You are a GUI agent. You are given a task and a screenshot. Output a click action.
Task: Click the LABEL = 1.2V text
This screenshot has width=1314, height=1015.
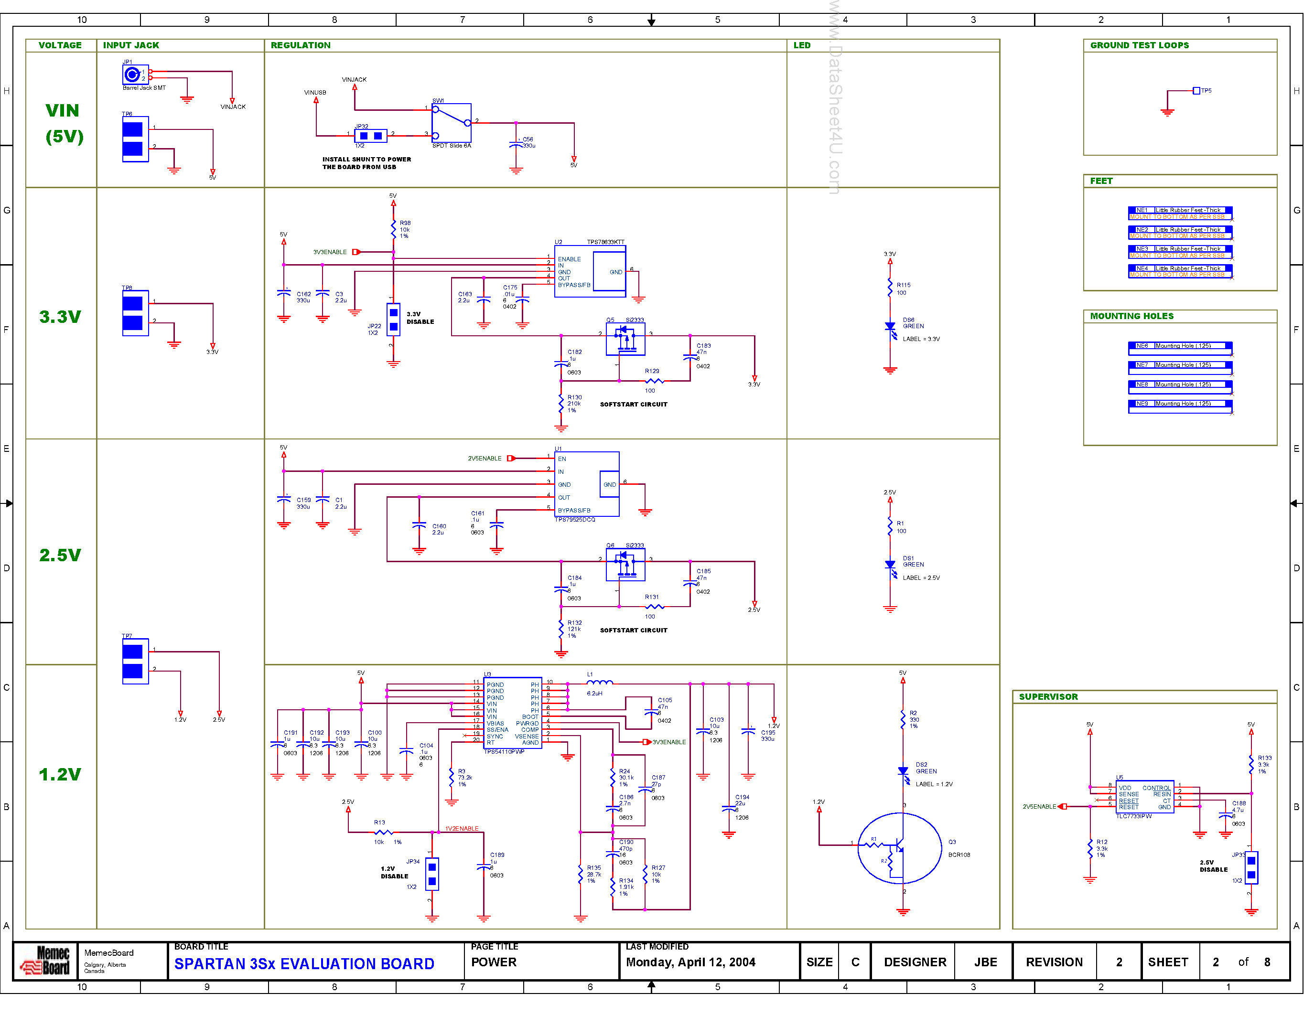tap(934, 784)
